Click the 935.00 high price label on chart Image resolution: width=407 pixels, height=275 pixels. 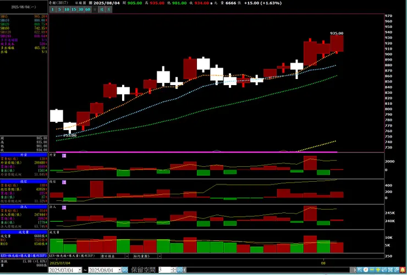coord(337,33)
